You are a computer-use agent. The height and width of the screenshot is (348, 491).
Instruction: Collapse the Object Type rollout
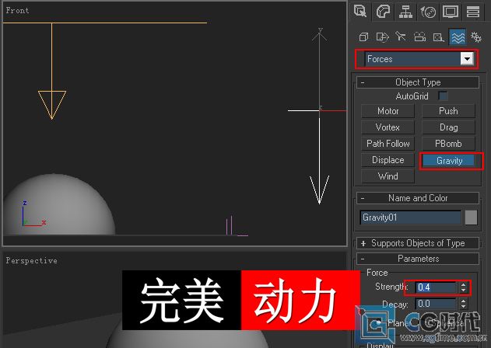[418, 82]
